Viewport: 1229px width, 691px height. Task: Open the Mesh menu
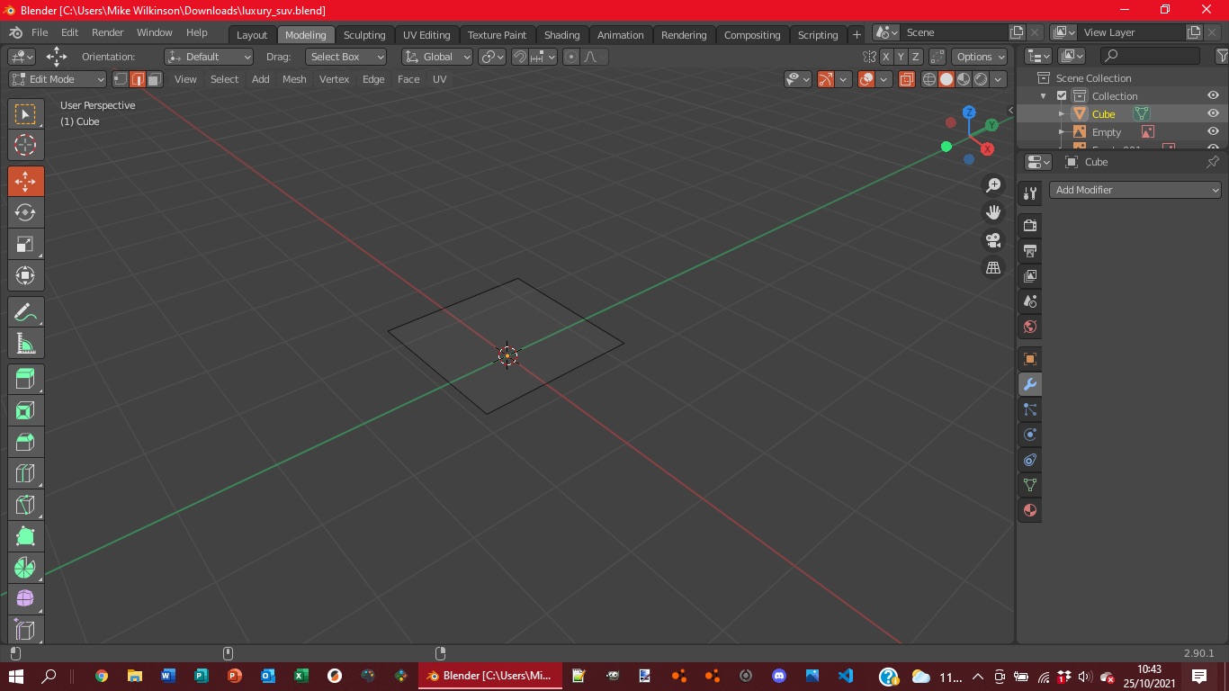click(294, 79)
